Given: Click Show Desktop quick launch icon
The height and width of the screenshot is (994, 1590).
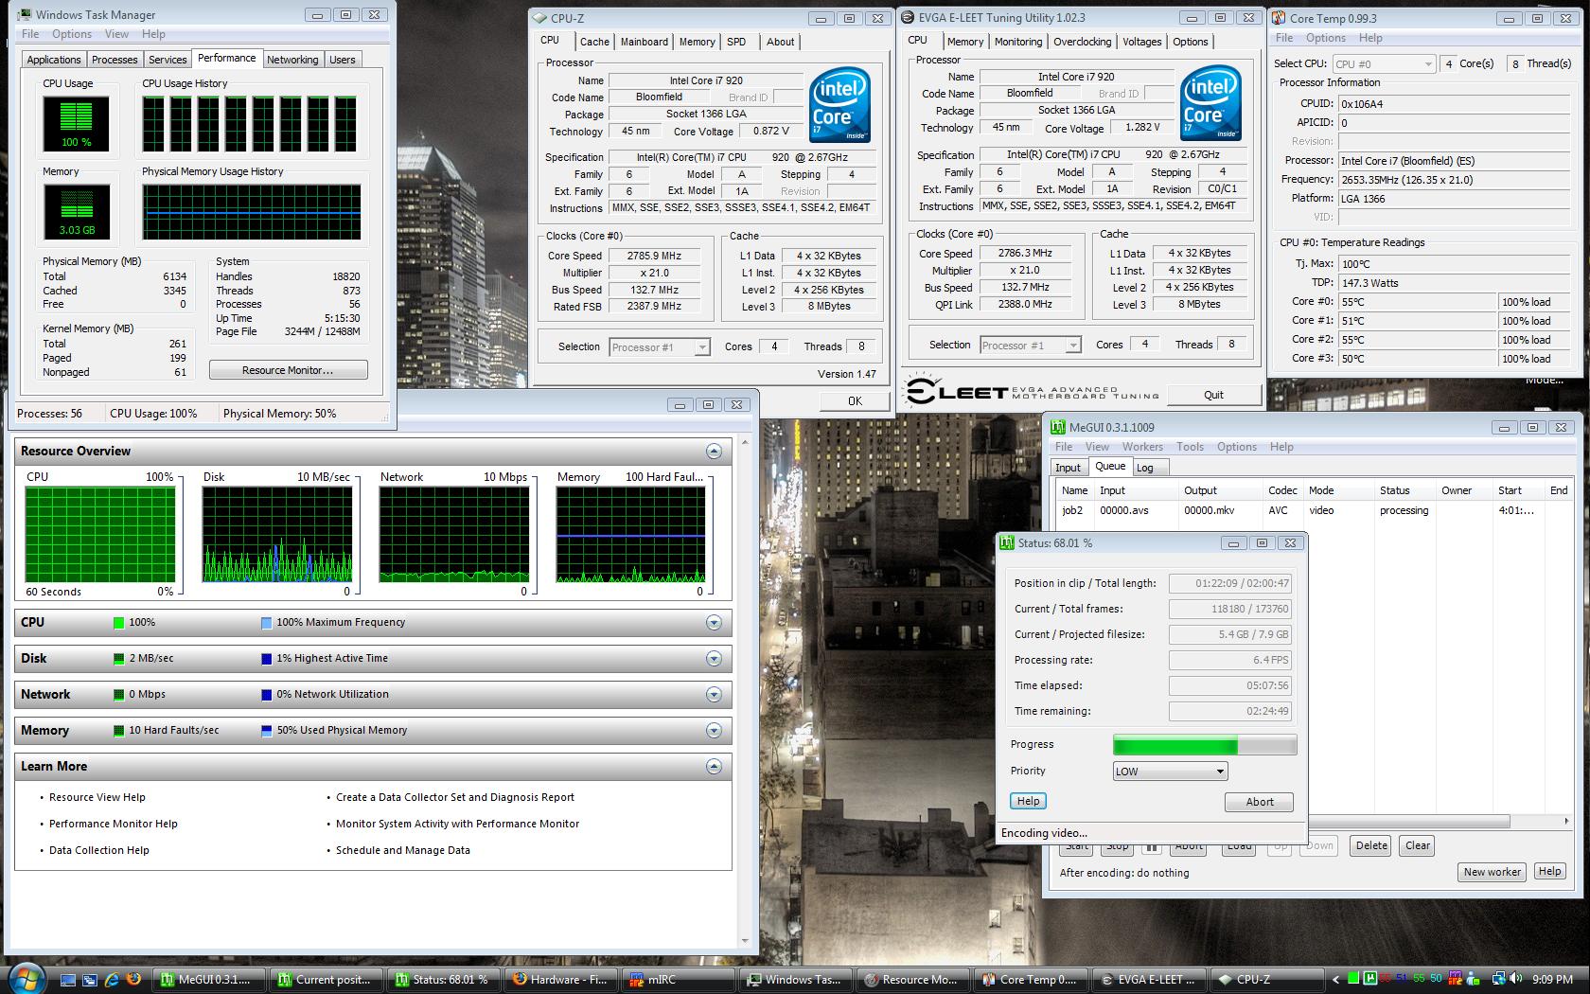Looking at the screenshot, I should (x=68, y=980).
